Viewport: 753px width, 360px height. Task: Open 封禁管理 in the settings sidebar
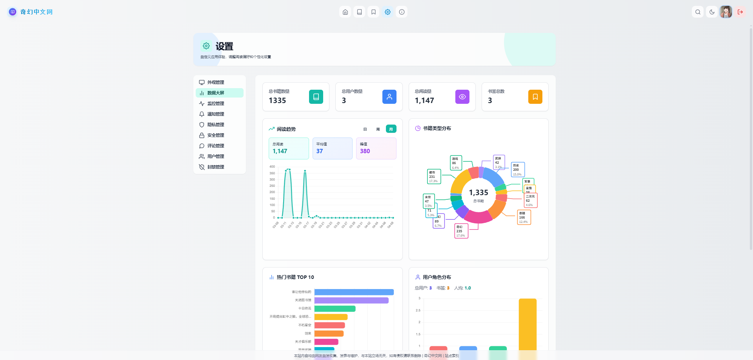(x=220, y=167)
